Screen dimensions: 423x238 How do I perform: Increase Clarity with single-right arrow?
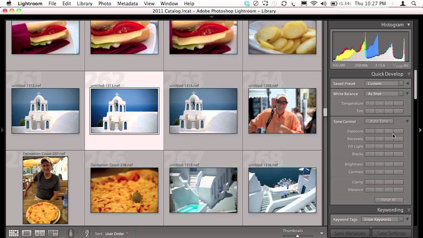click(389, 182)
